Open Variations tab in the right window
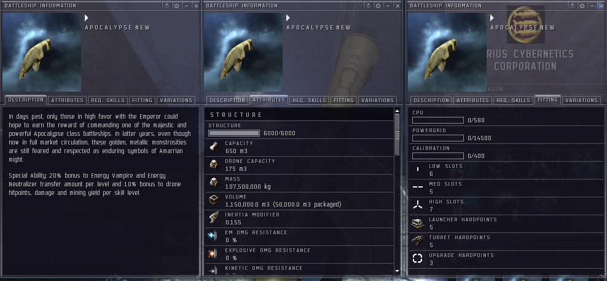This screenshot has height=281, width=607. (581, 100)
